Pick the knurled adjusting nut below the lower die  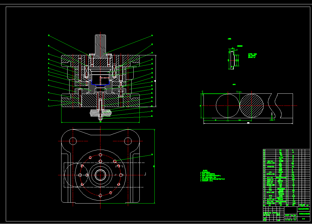(x=100, y=113)
